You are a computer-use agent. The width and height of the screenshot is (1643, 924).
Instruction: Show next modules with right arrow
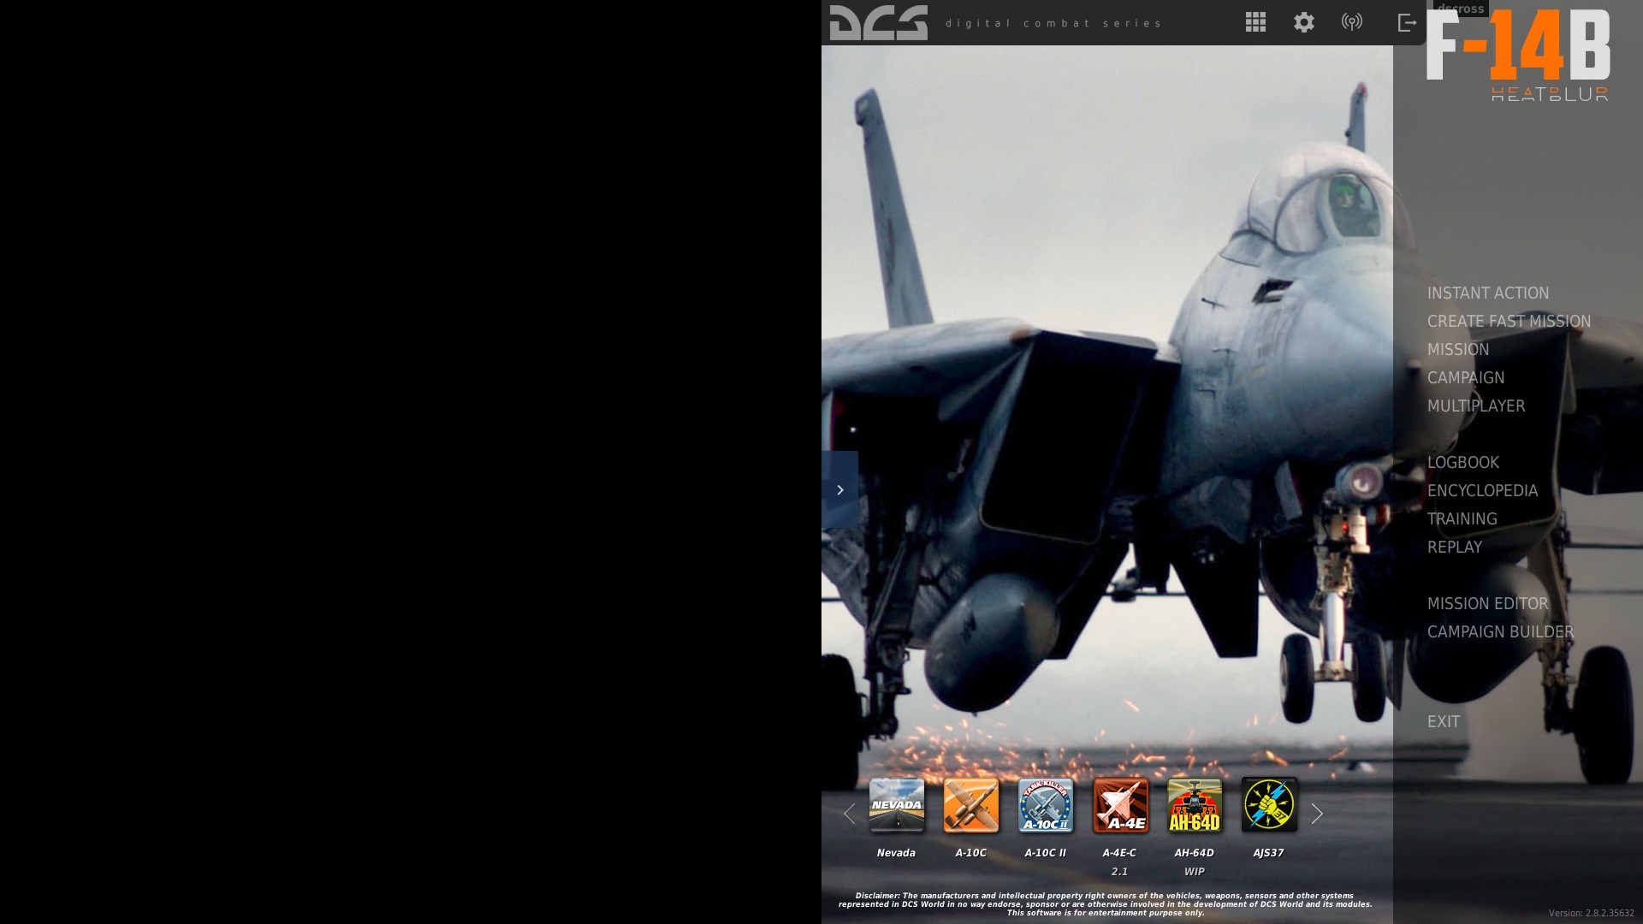pyautogui.click(x=1317, y=814)
